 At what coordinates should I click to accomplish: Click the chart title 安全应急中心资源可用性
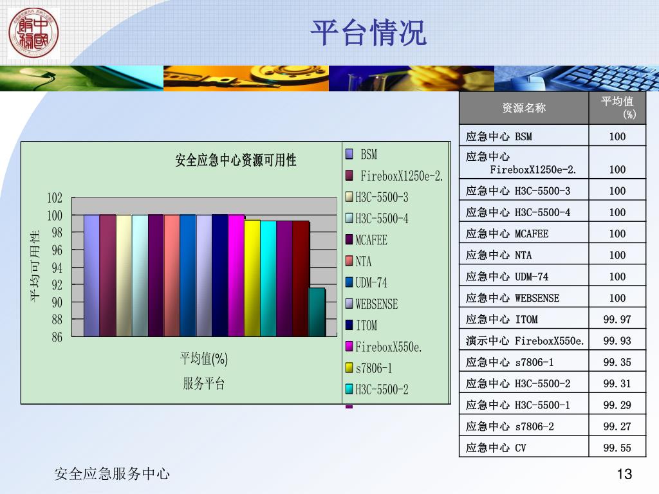[x=236, y=160]
